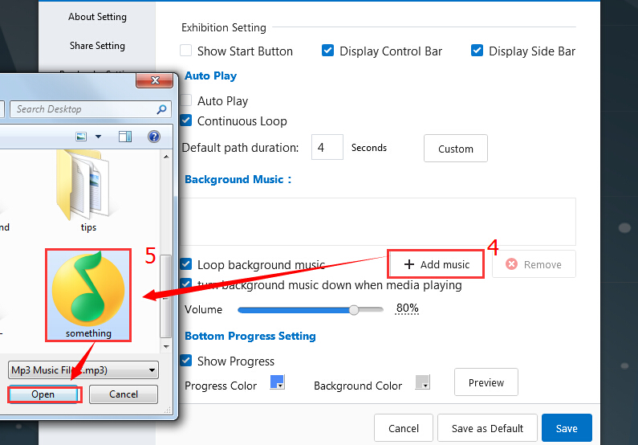The height and width of the screenshot is (445, 638).
Task: Click the Custom duration button
Action: click(455, 149)
